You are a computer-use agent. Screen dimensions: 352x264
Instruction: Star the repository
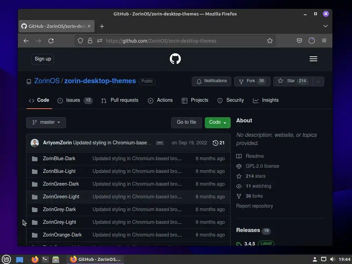click(x=293, y=81)
